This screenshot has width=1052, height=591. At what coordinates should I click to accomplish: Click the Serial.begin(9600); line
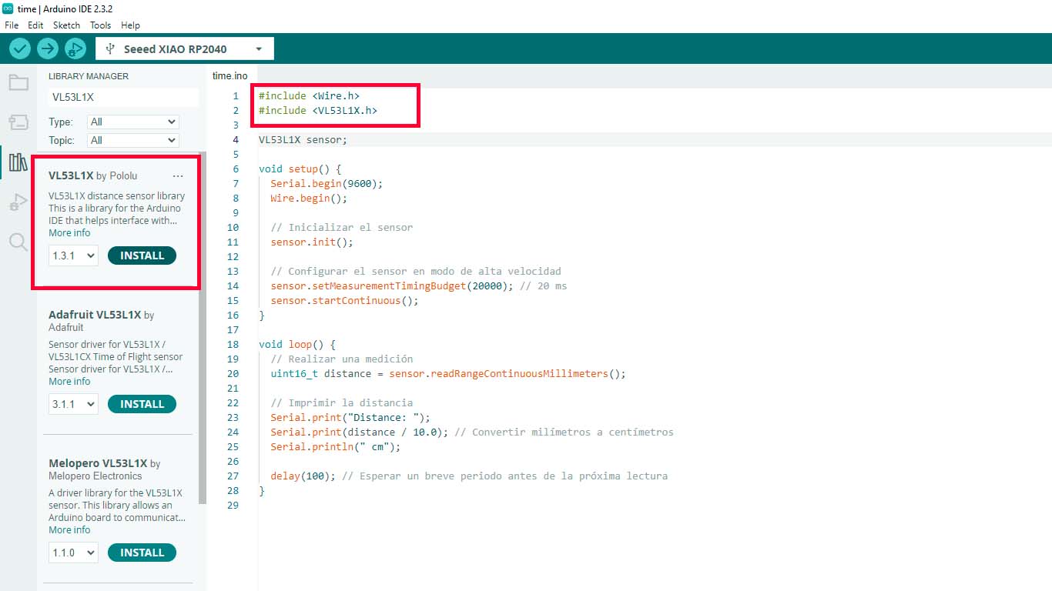tap(327, 184)
